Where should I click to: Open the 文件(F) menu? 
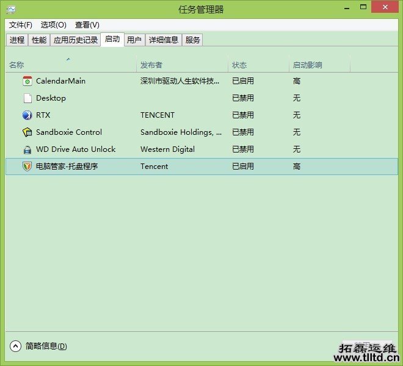point(21,25)
